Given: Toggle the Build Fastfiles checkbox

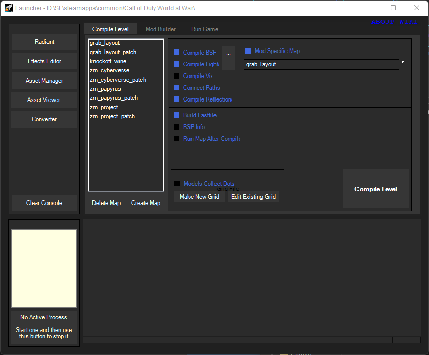Looking at the screenshot, I should tap(177, 115).
